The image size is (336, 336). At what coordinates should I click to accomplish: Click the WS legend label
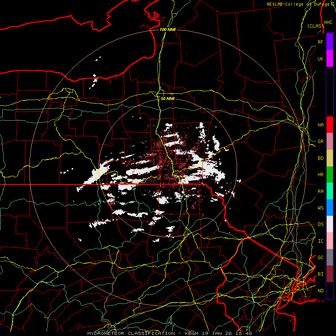click(x=320, y=208)
